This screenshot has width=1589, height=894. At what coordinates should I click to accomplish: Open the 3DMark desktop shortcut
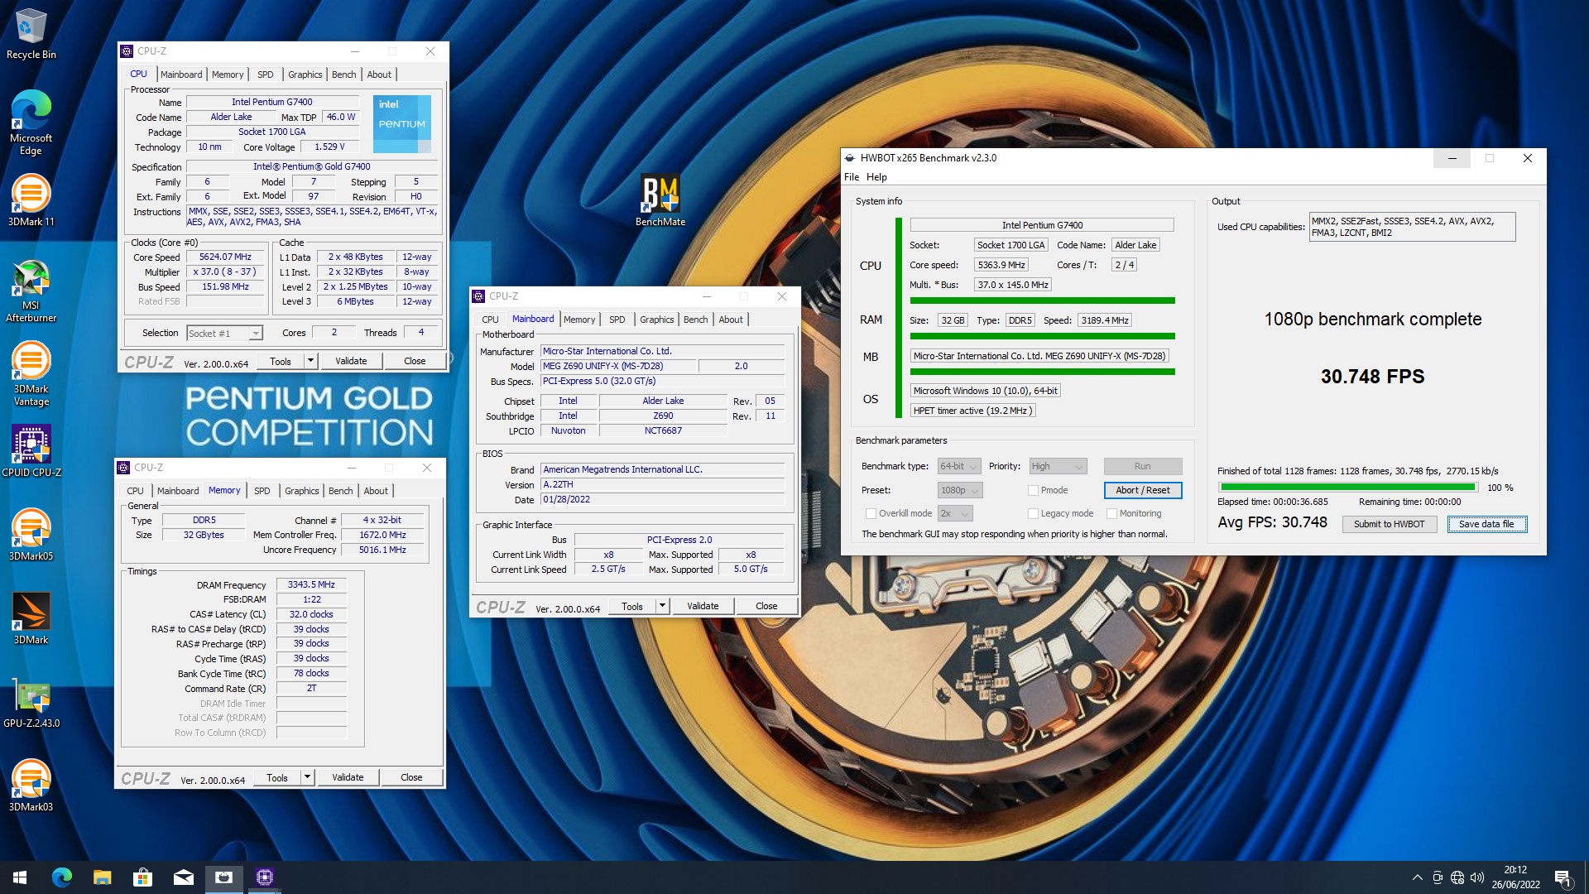tap(31, 618)
